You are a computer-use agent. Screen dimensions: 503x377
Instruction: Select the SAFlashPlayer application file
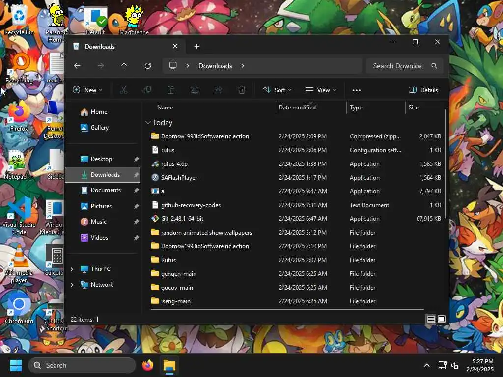pos(296,178)
